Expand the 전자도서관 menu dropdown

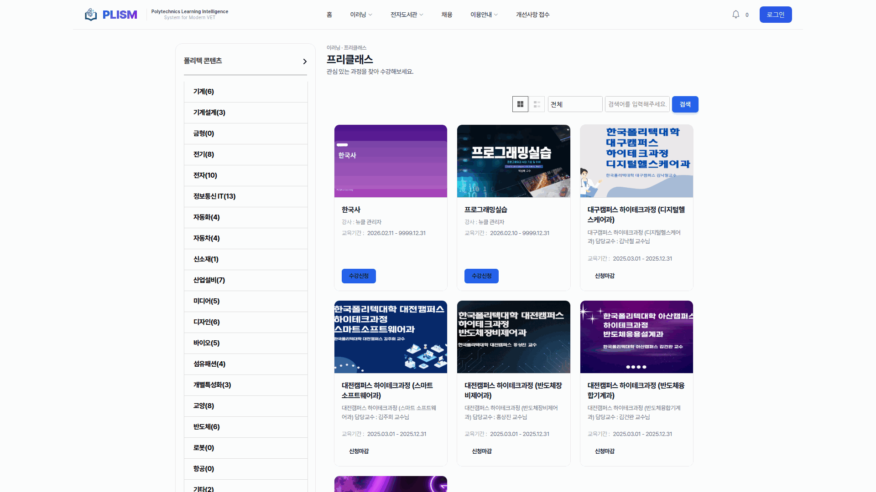point(406,14)
